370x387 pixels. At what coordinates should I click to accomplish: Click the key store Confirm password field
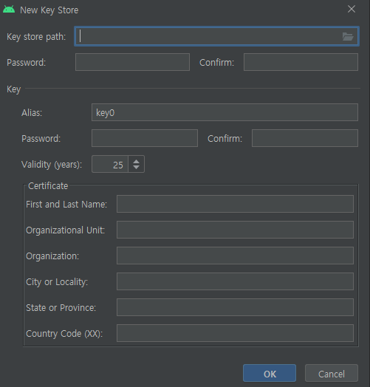tap(301, 62)
